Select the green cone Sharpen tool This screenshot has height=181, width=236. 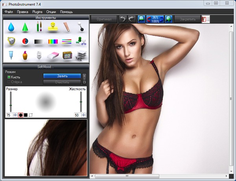(25, 27)
